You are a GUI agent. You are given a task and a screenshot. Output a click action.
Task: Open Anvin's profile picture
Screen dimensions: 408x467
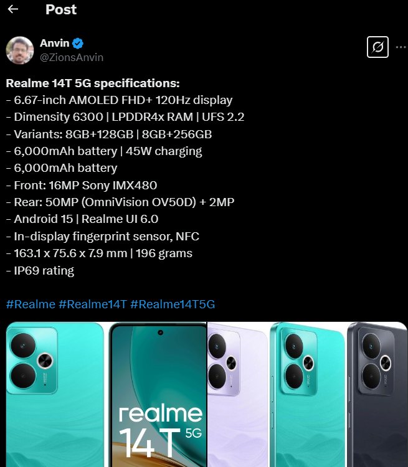(20, 50)
